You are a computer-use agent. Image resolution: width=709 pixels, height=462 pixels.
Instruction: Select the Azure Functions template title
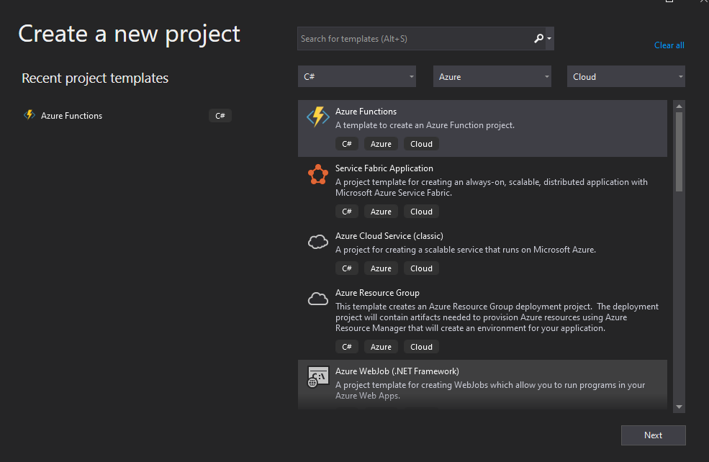(366, 112)
